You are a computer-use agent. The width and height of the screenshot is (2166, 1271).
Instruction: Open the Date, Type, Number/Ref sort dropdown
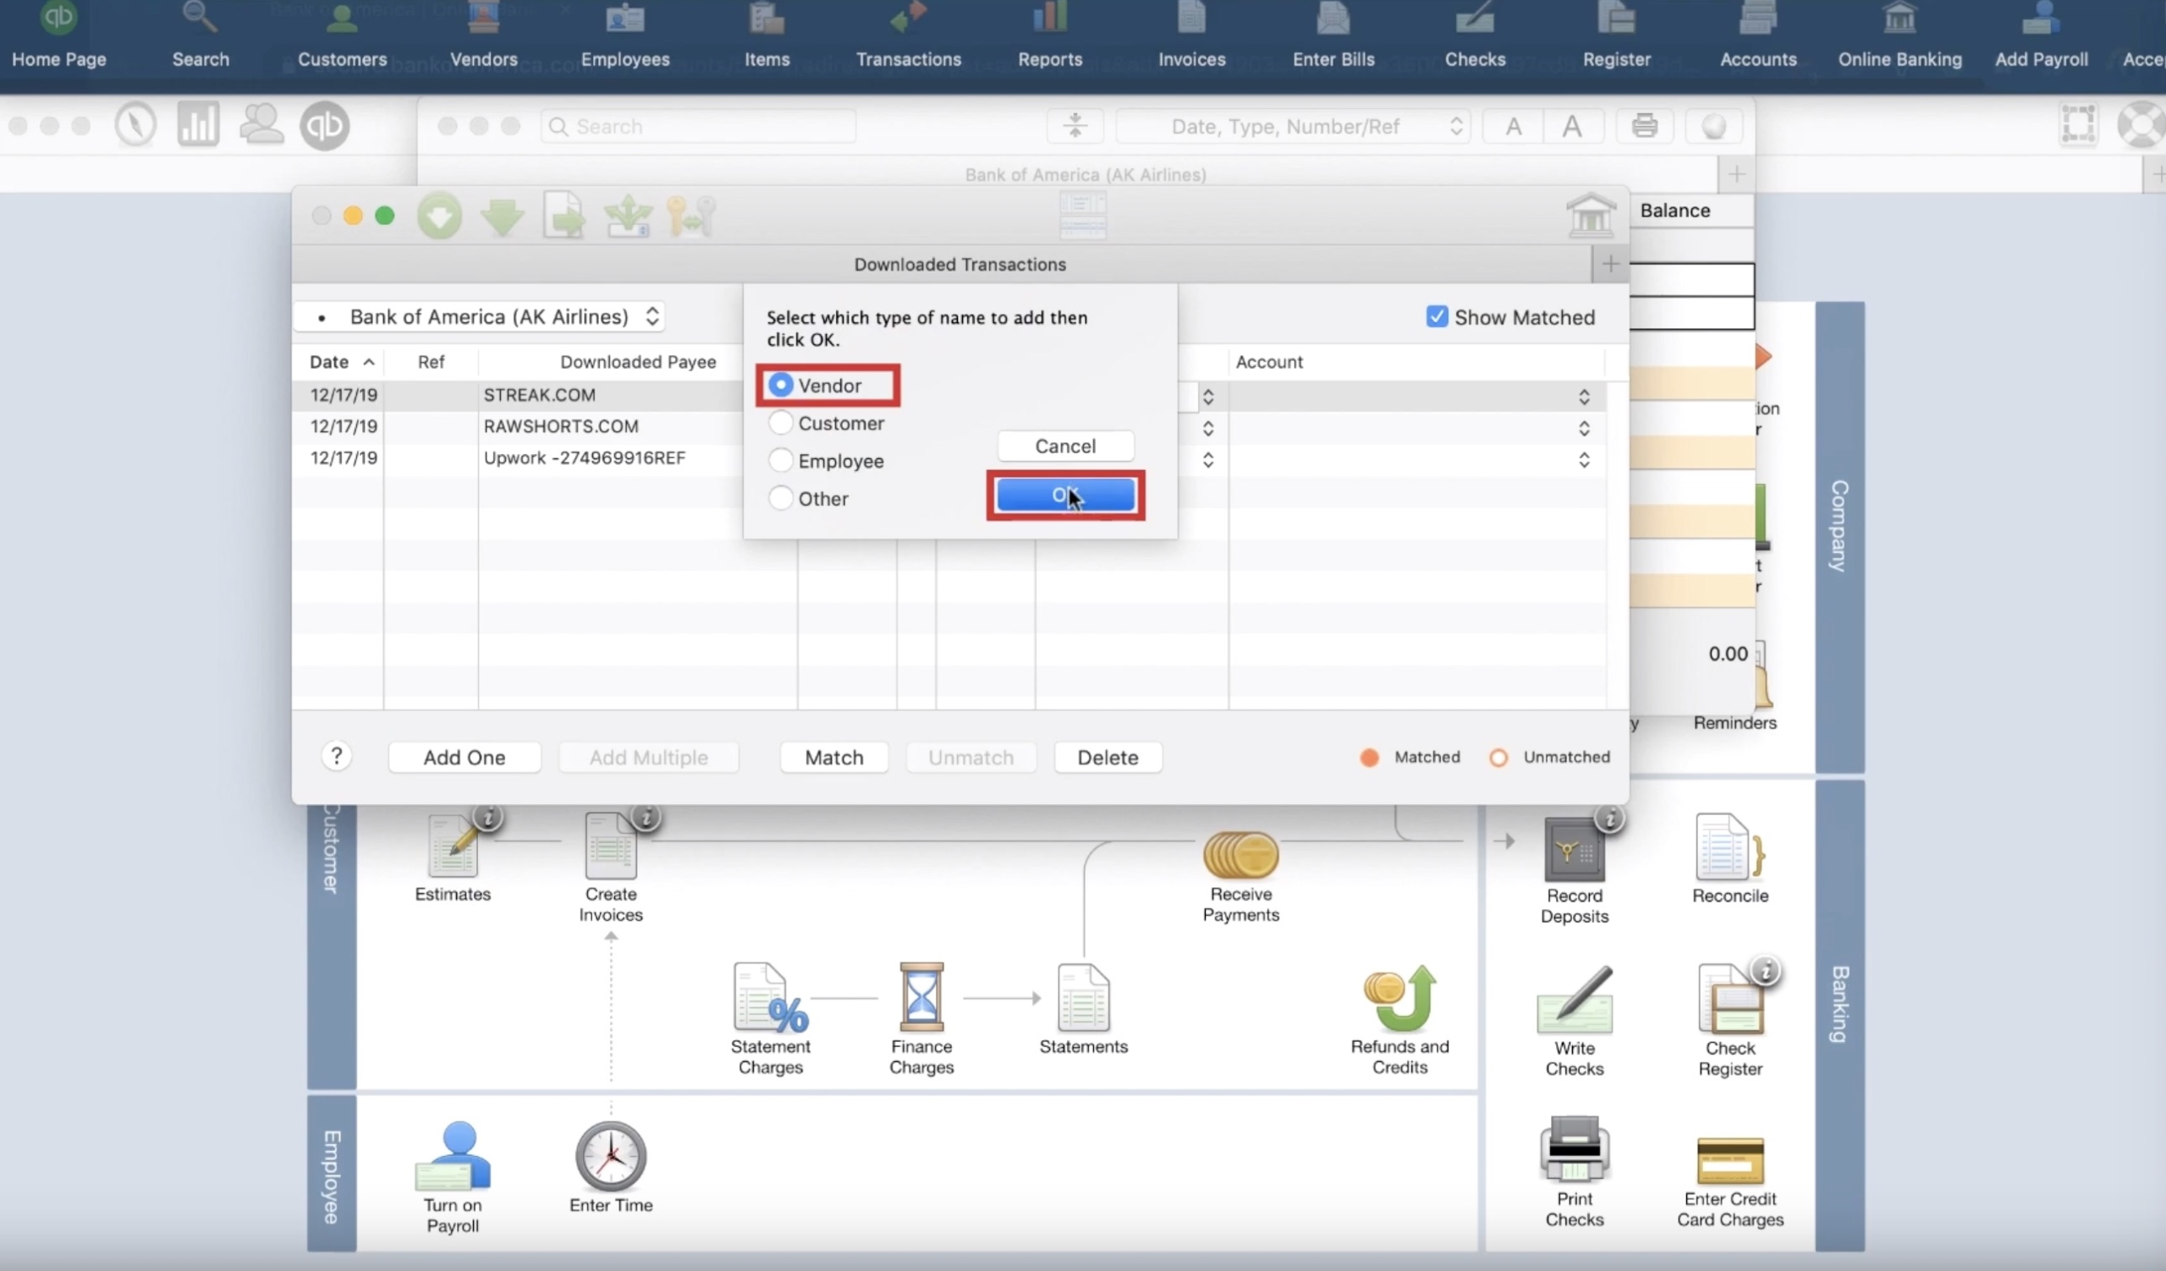click(x=1293, y=126)
